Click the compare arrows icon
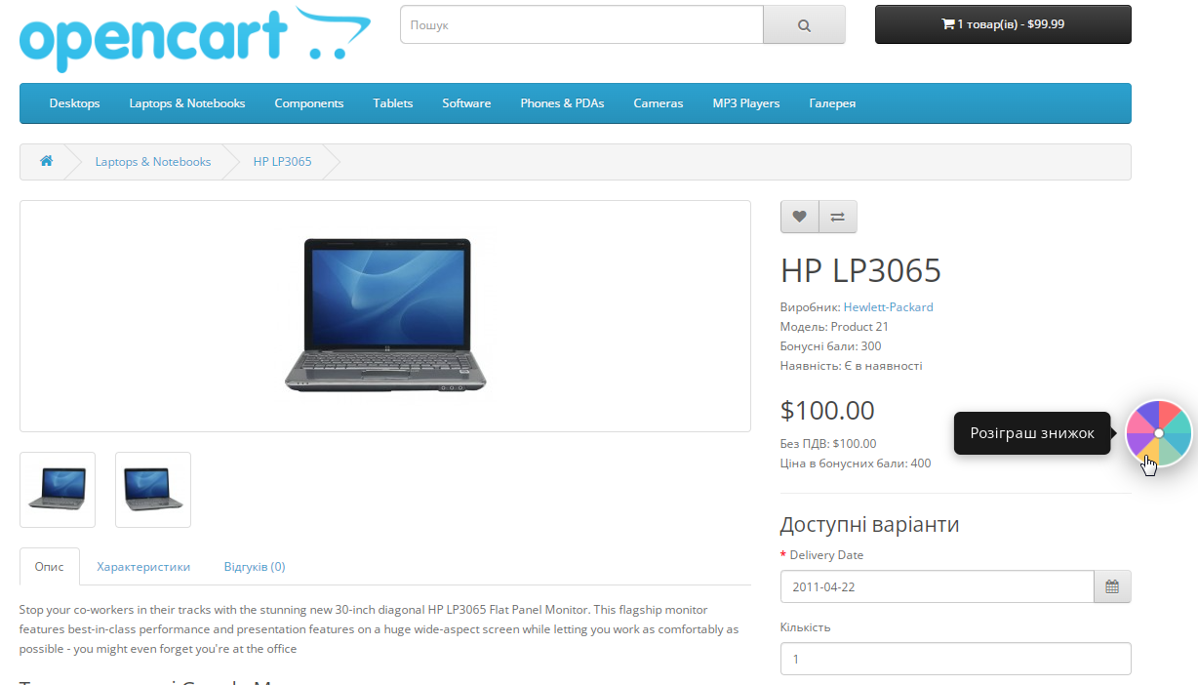This screenshot has height=685, width=1198. 838,217
